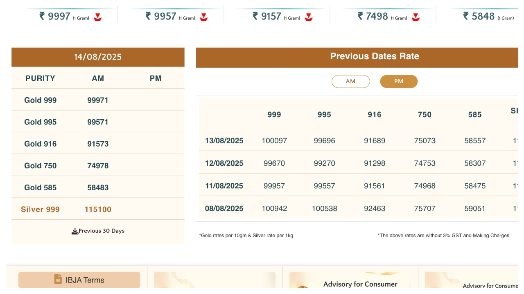Select the Silver 999 rate row
524x294 pixels.
41,209
